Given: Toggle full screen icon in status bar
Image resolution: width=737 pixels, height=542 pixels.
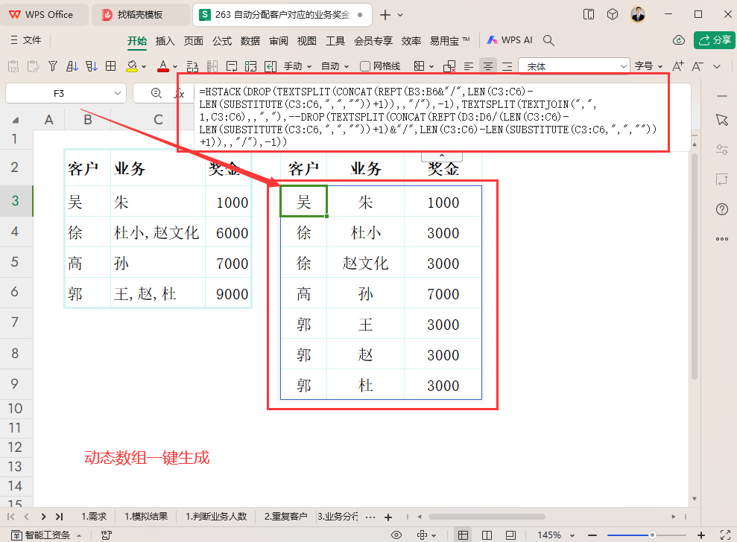Looking at the screenshot, I should 725,535.
